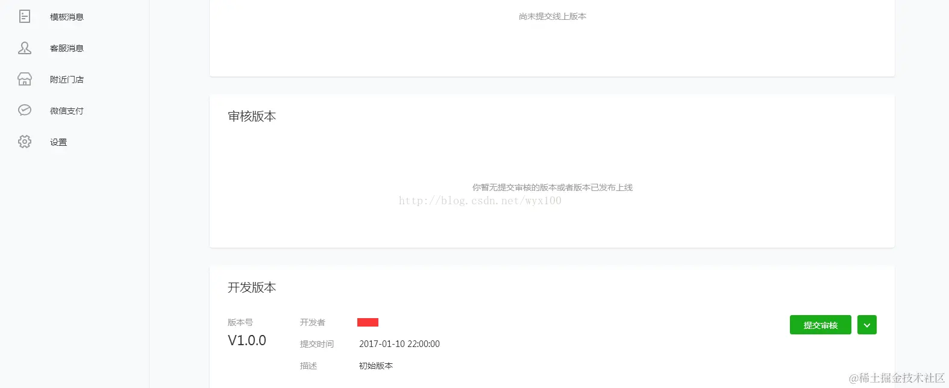Click the 尚未提交线上版本 notice text

tap(553, 16)
